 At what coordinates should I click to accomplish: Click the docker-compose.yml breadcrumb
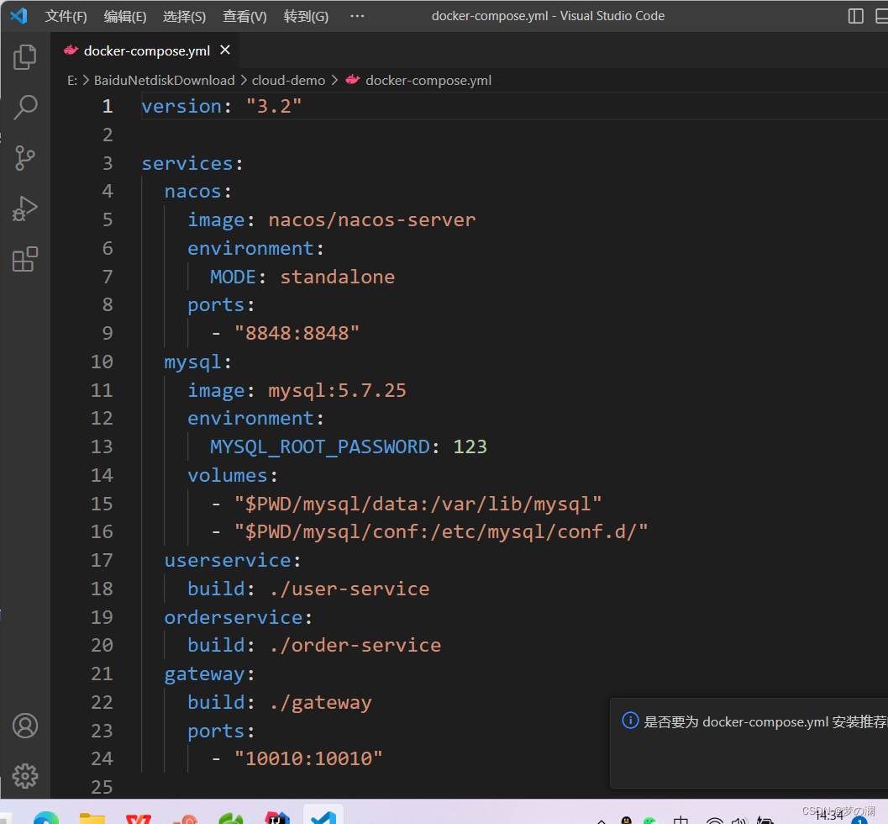click(x=428, y=81)
